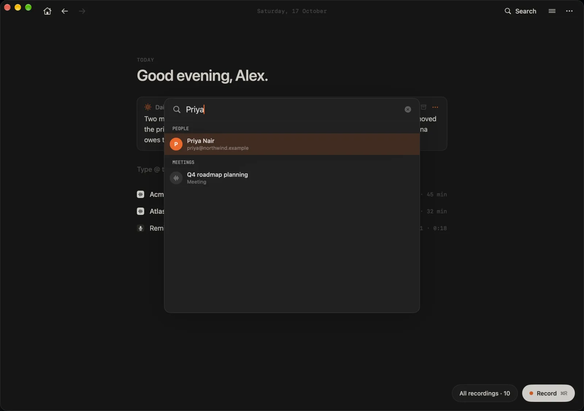Click the 45 min duration text
584x411 pixels.
[437, 194]
